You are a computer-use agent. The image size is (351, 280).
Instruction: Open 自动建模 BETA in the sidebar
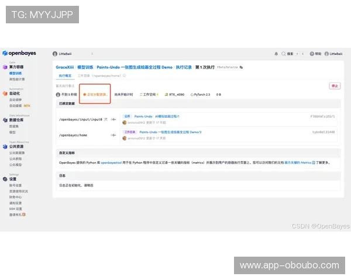pos(20,106)
